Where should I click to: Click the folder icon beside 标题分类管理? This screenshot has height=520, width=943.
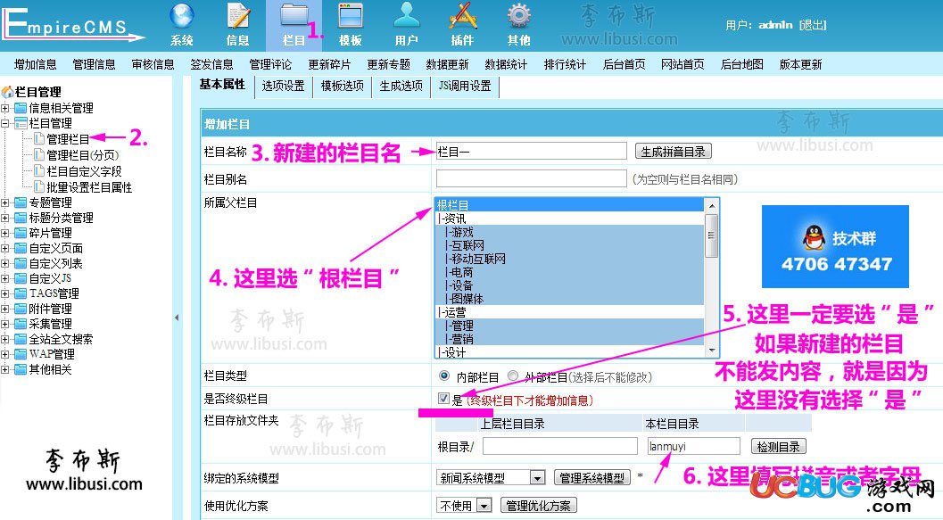click(21, 218)
